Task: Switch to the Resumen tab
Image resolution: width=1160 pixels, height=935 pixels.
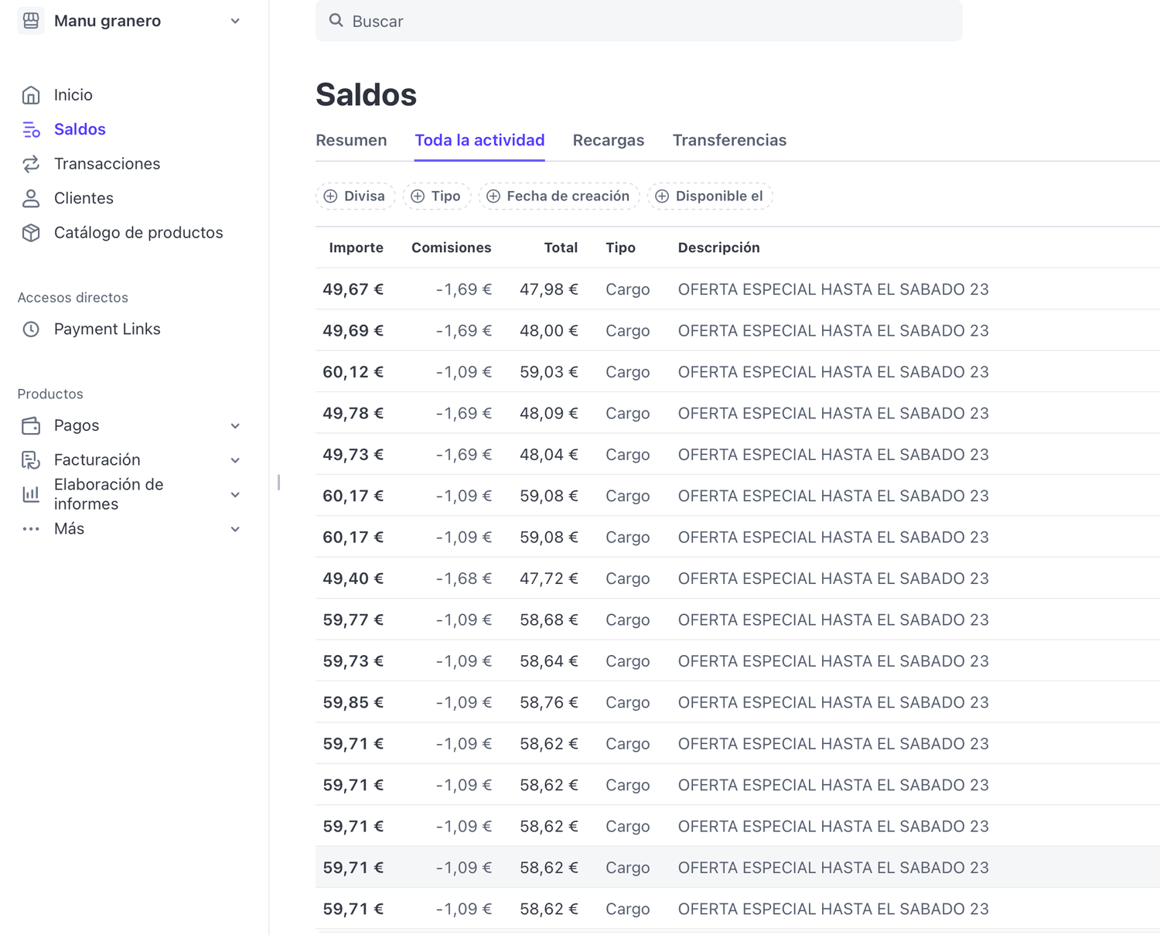Action: [351, 140]
